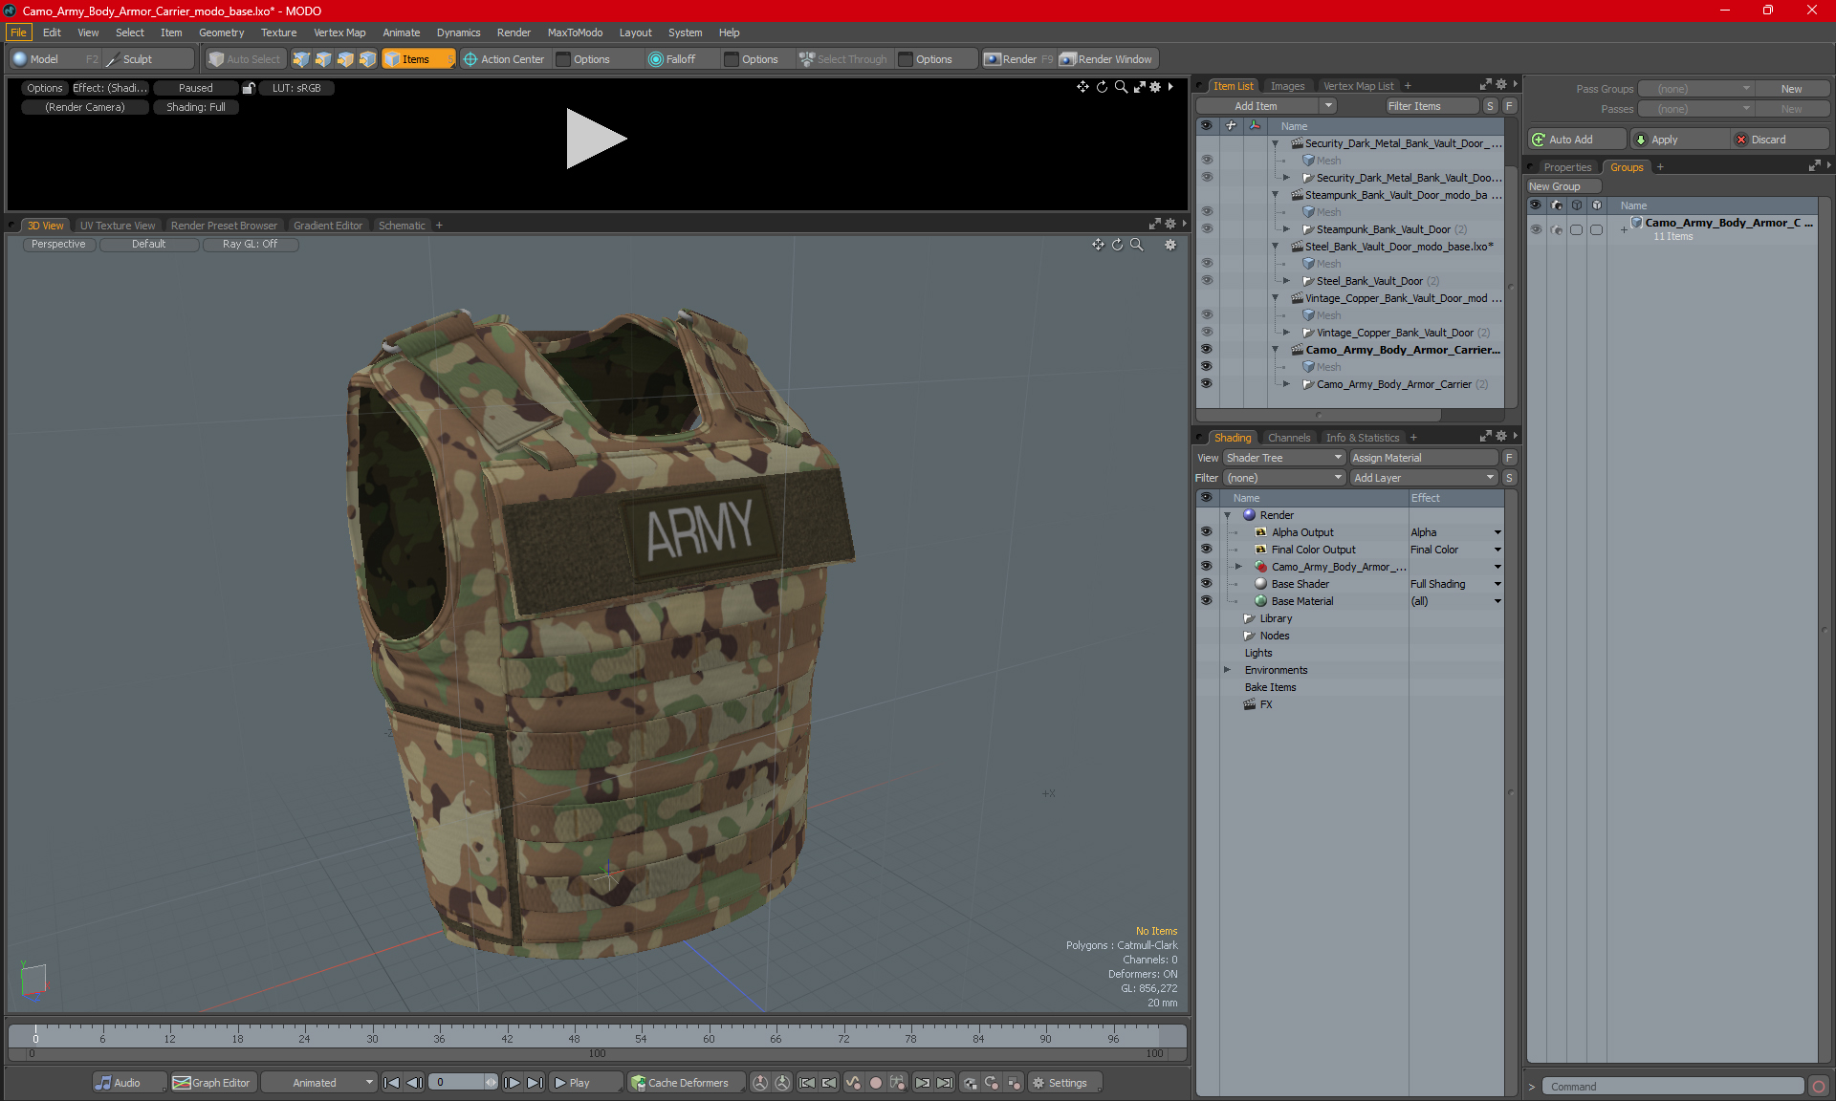Click the New Group button

pos(1563,186)
